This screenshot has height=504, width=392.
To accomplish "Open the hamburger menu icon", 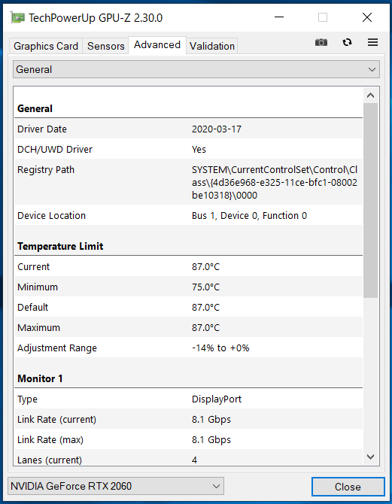I will point(372,42).
